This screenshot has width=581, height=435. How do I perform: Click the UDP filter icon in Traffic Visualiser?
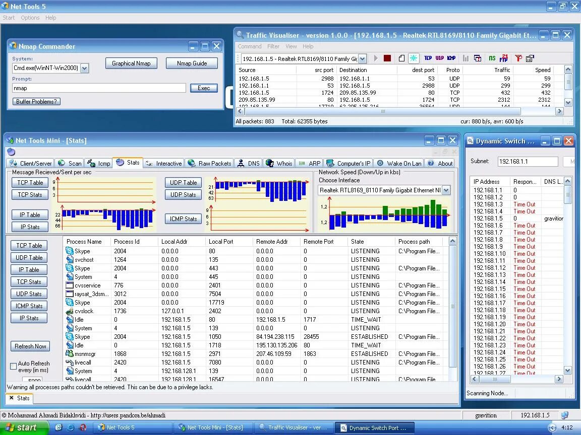pyautogui.click(x=440, y=58)
